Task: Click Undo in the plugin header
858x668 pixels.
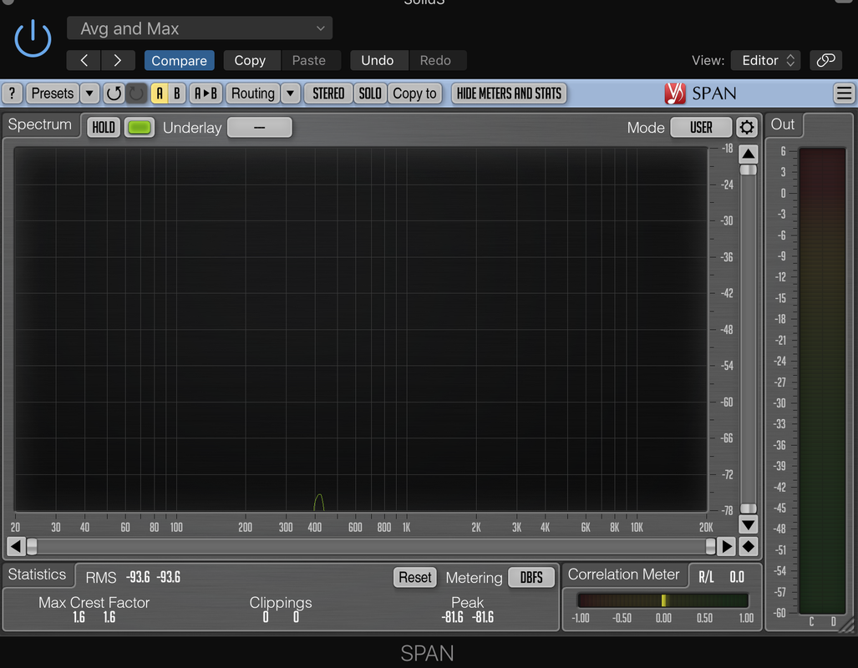Action: (377, 60)
